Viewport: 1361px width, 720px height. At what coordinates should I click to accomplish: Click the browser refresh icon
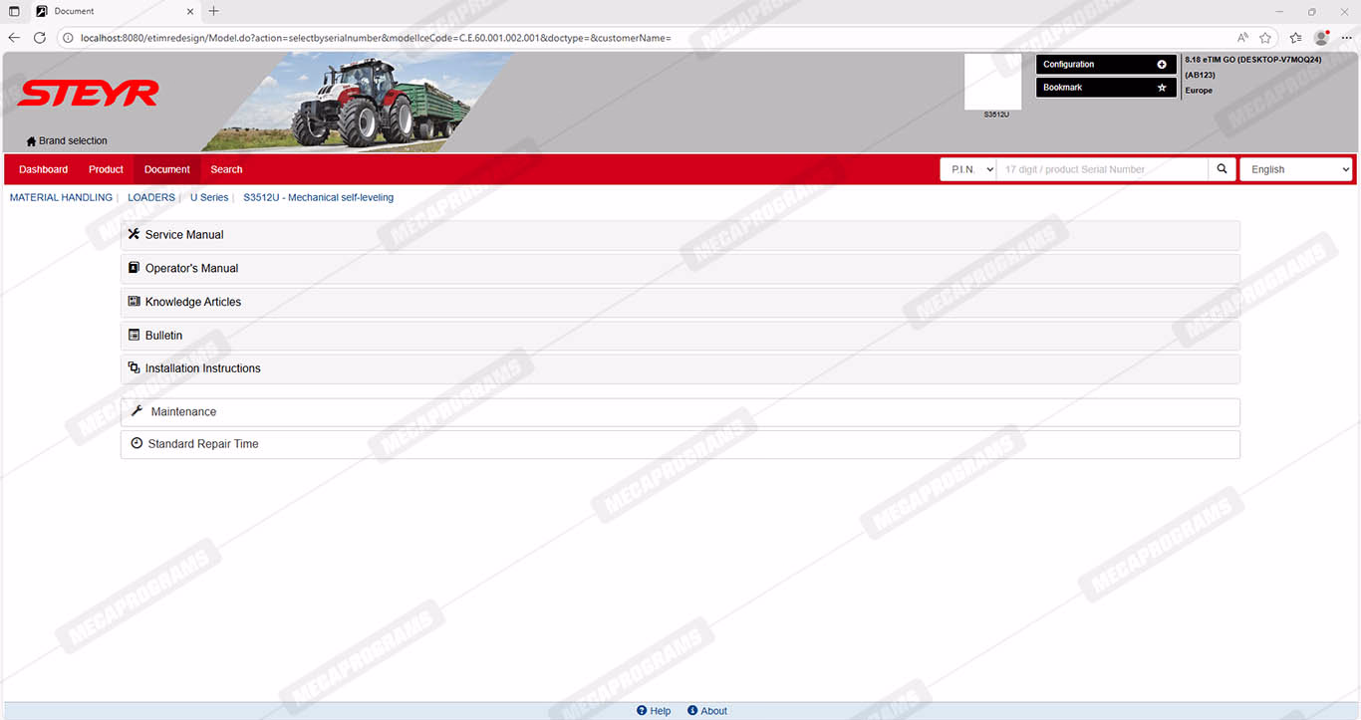tap(40, 38)
